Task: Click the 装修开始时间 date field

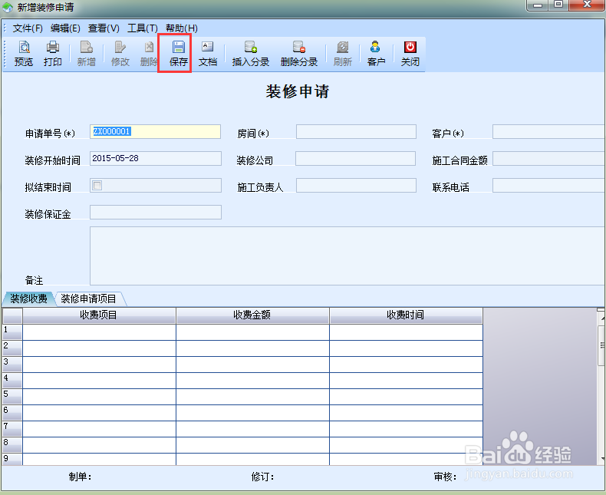Action: (x=156, y=158)
